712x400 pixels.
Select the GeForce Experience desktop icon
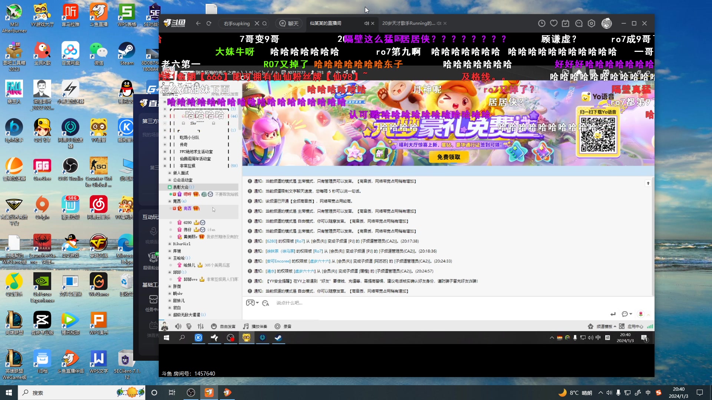coord(42,287)
